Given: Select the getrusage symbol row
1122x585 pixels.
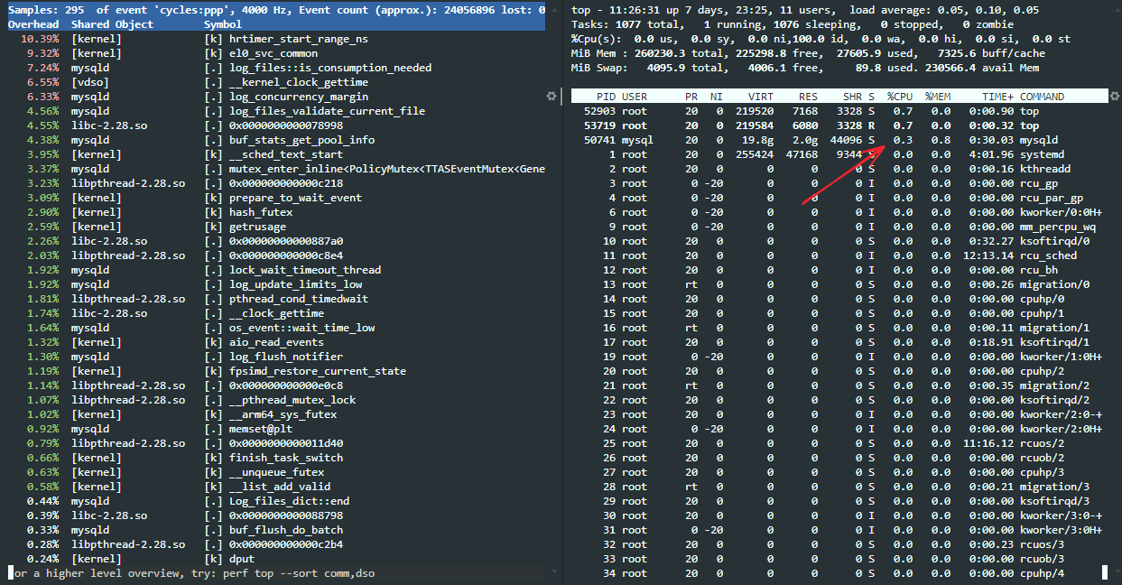Looking at the screenshot, I should 275,227.
